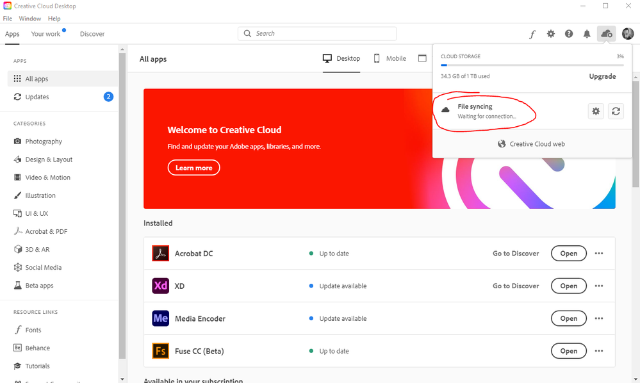Image resolution: width=640 pixels, height=383 pixels.
Task: Select Photography category in sidebar
Action: click(x=44, y=142)
